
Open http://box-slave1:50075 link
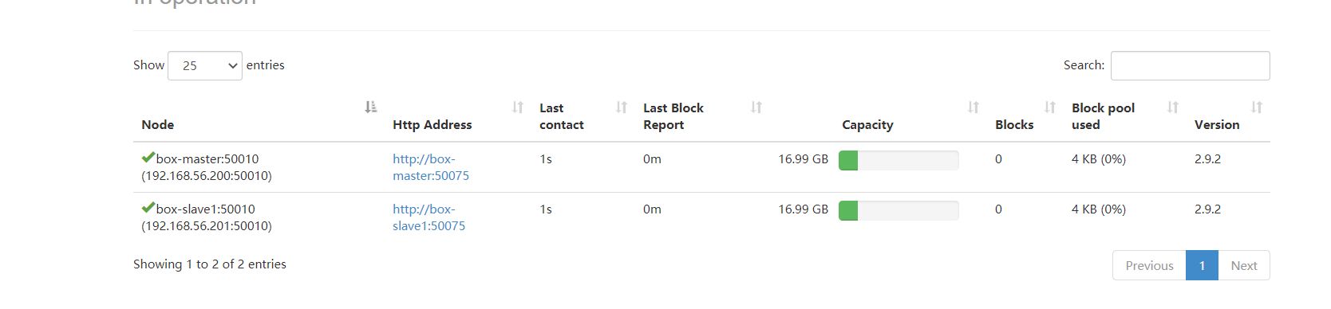tap(429, 217)
